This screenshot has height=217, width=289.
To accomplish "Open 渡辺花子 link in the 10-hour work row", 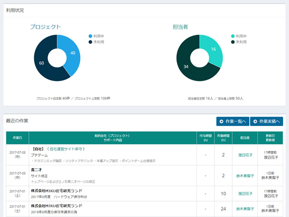I will [x=246, y=193].
